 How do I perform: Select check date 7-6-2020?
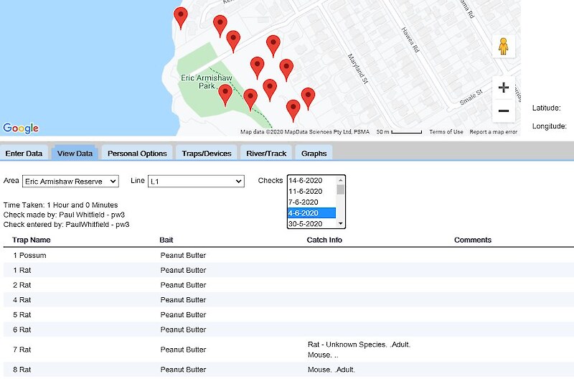click(x=311, y=202)
